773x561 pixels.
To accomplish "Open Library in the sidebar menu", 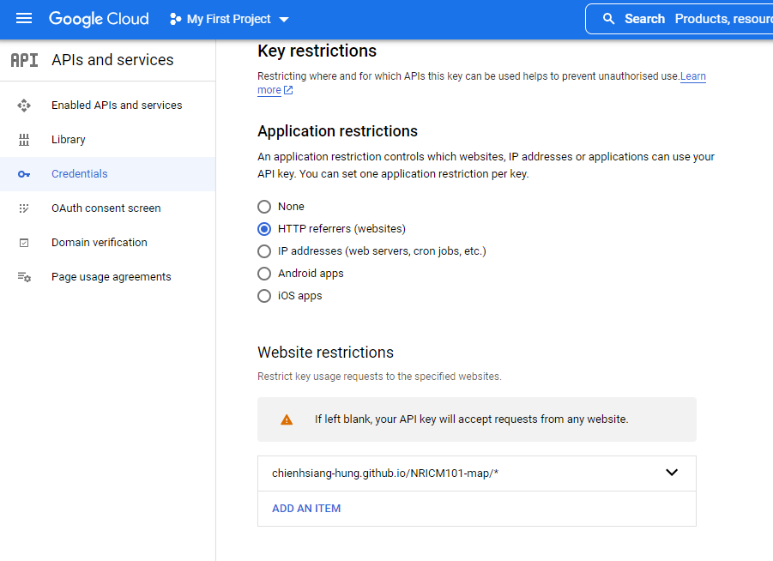I will [x=69, y=140].
